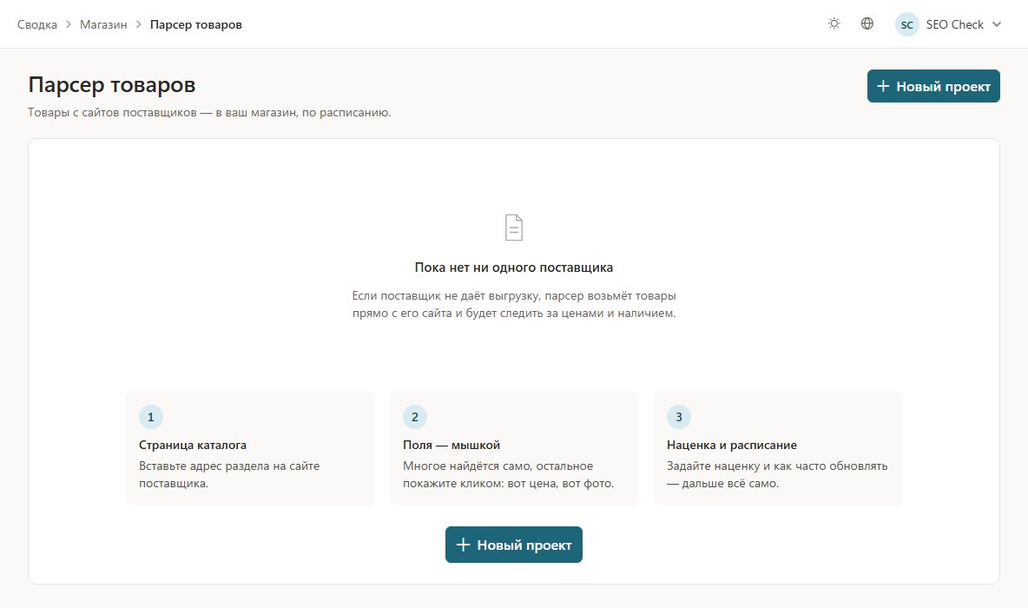Select the Парсер товаров breadcrumb item

coord(196,24)
